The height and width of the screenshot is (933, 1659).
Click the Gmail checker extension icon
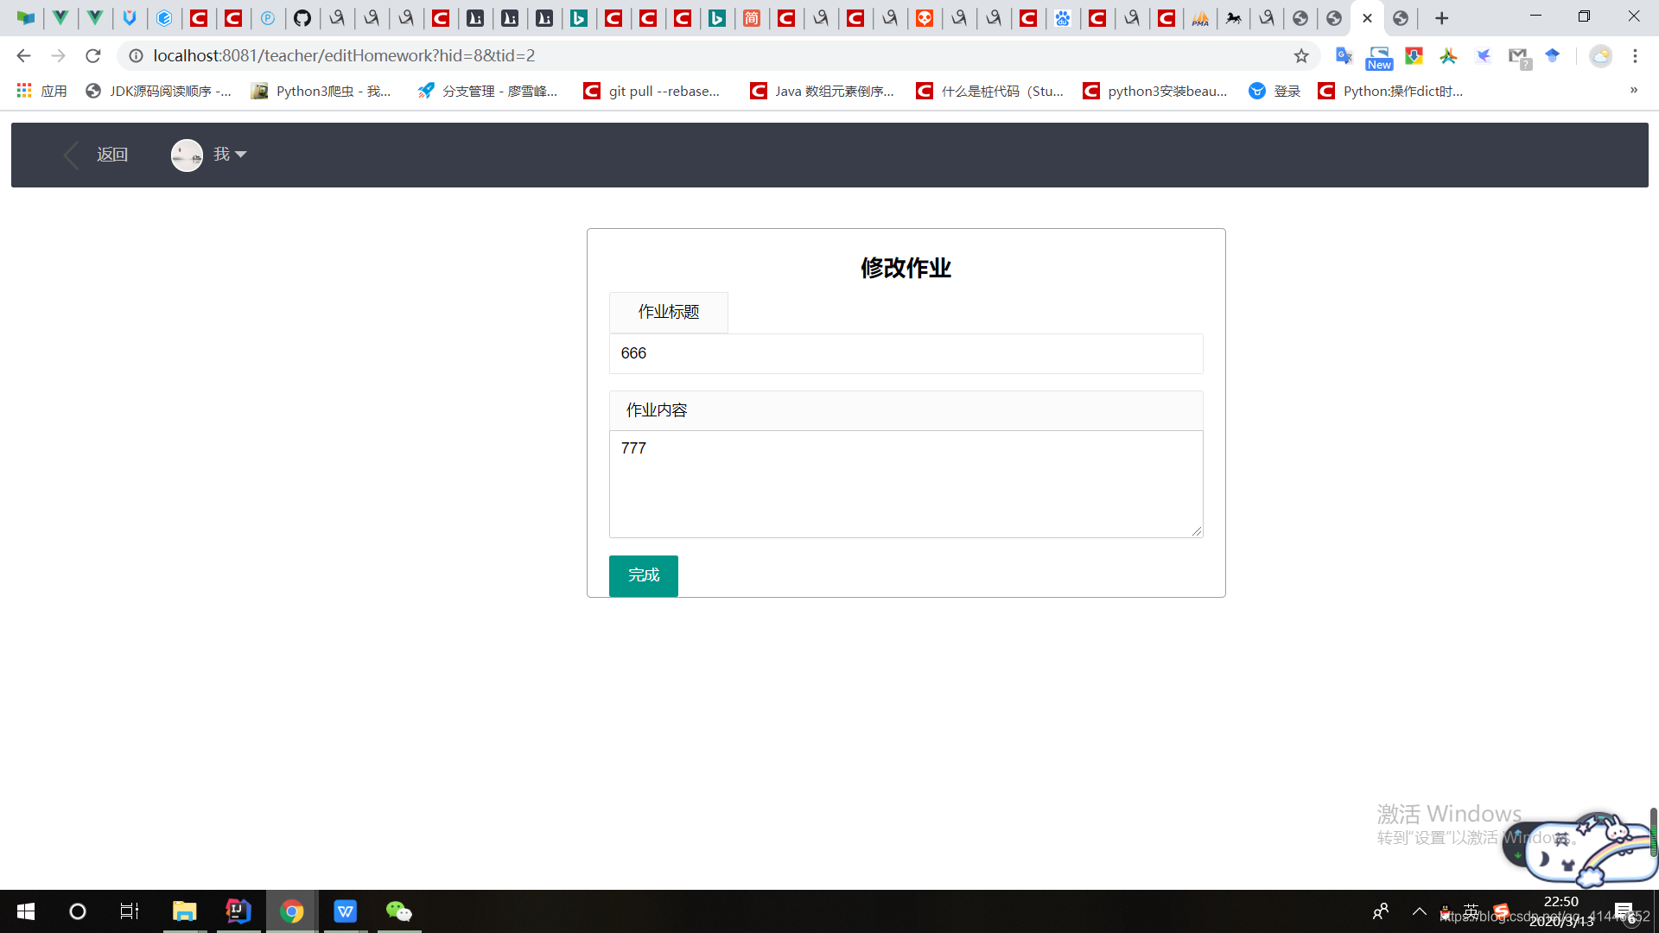click(x=1519, y=55)
